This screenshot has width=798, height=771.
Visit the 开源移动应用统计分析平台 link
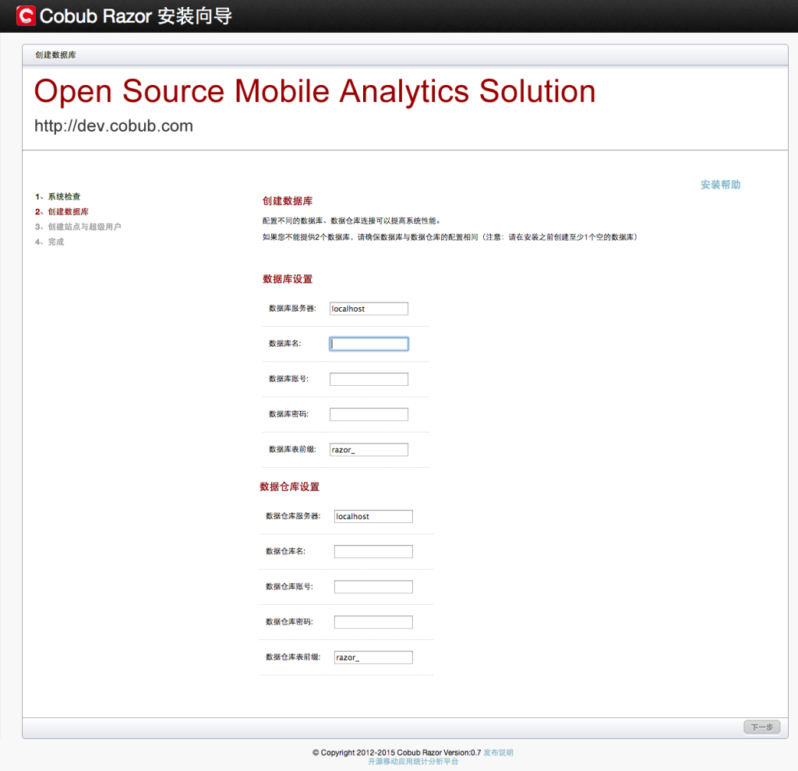click(413, 762)
